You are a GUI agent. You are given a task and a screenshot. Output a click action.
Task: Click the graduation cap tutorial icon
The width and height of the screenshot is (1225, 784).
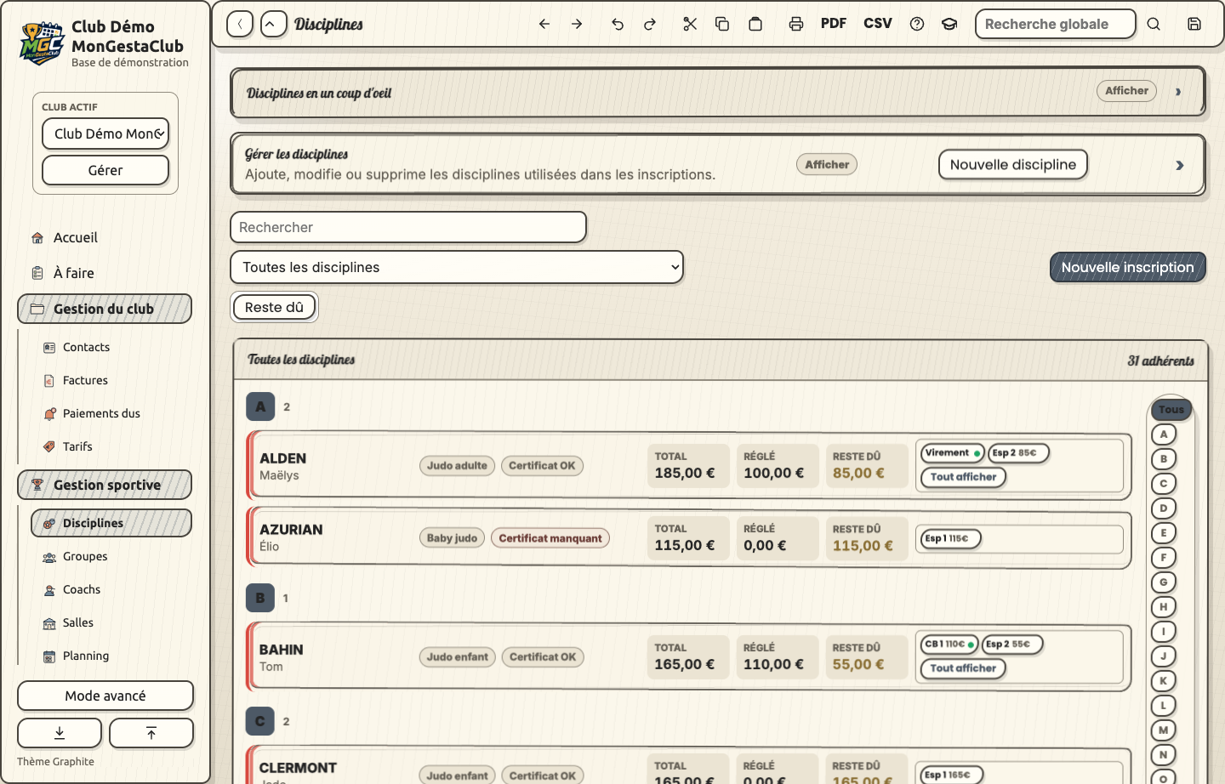[949, 24]
